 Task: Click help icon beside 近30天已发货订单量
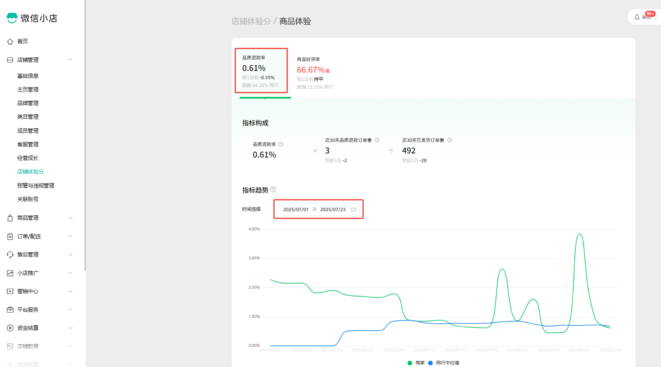tap(449, 140)
